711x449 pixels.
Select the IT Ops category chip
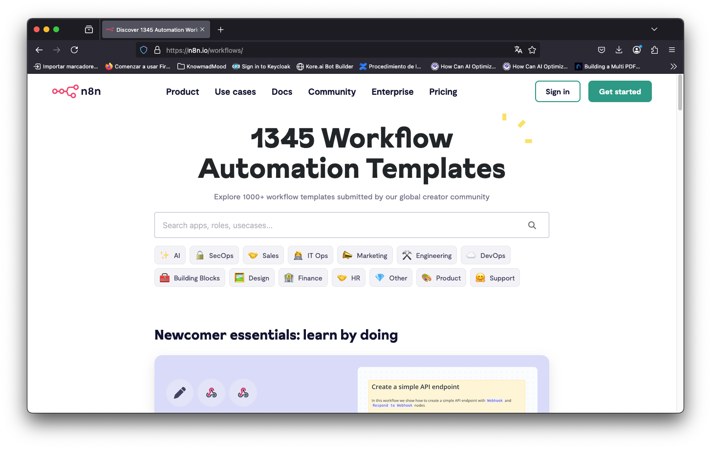pos(310,255)
